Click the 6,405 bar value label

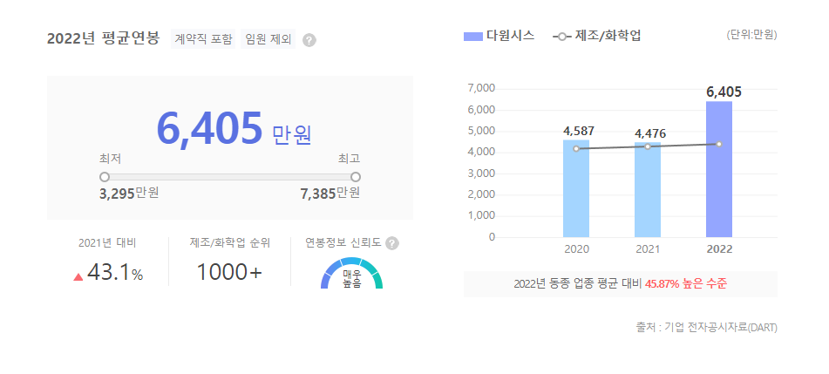click(x=724, y=92)
